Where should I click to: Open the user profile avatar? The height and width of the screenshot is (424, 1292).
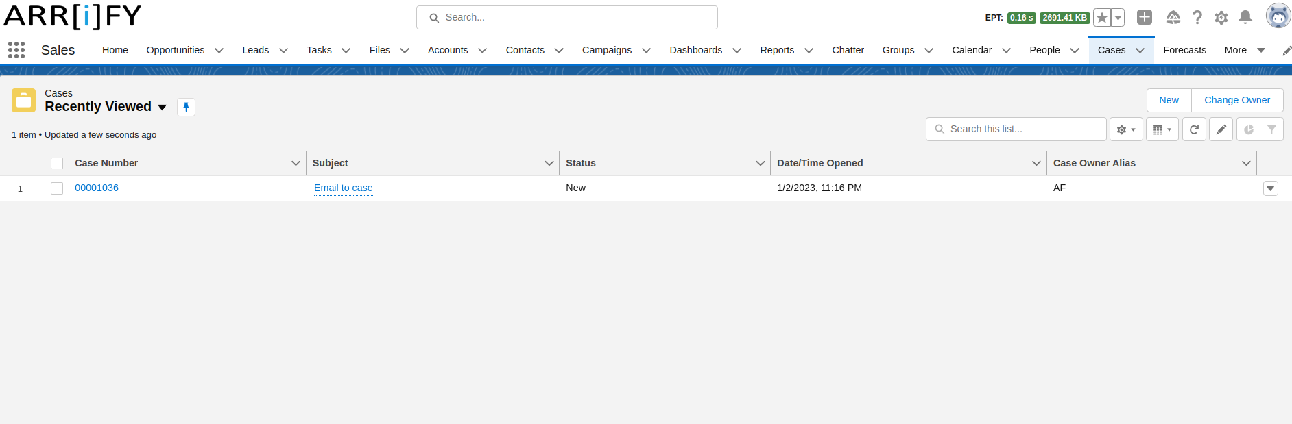pos(1278,16)
